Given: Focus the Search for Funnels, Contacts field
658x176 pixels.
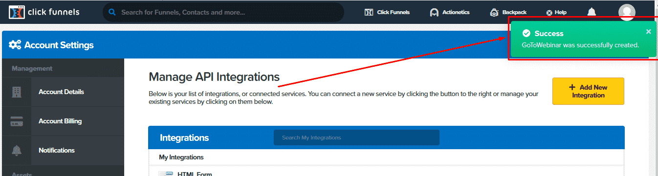Looking at the screenshot, I should pyautogui.click(x=223, y=12).
